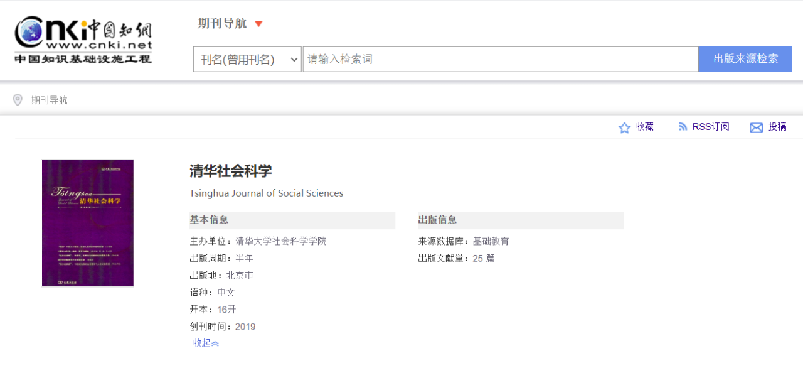
Task: Expand the 刊名(曾用刊名) search type dropdown
Action: tap(247, 59)
